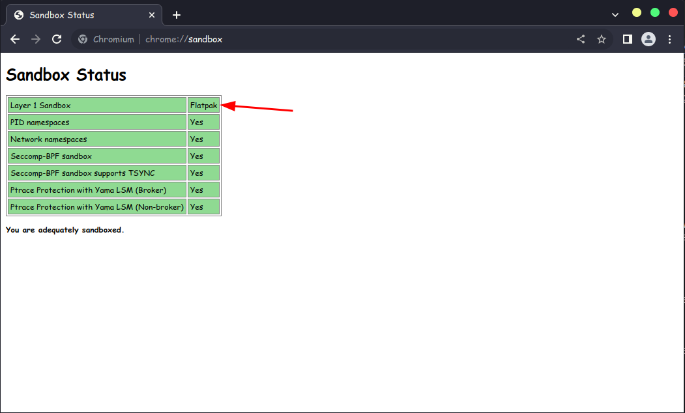Click Yes beside the TSYNC row
Screen dimensions: 685x413
(x=203, y=173)
